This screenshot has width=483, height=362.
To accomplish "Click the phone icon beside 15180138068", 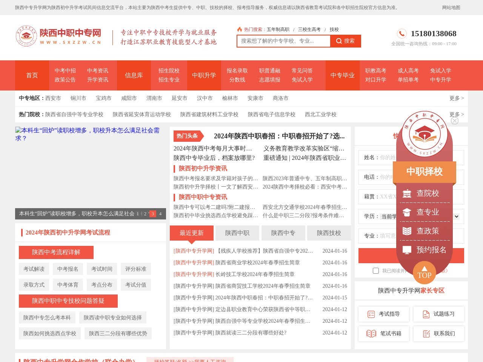I will click(x=402, y=34).
